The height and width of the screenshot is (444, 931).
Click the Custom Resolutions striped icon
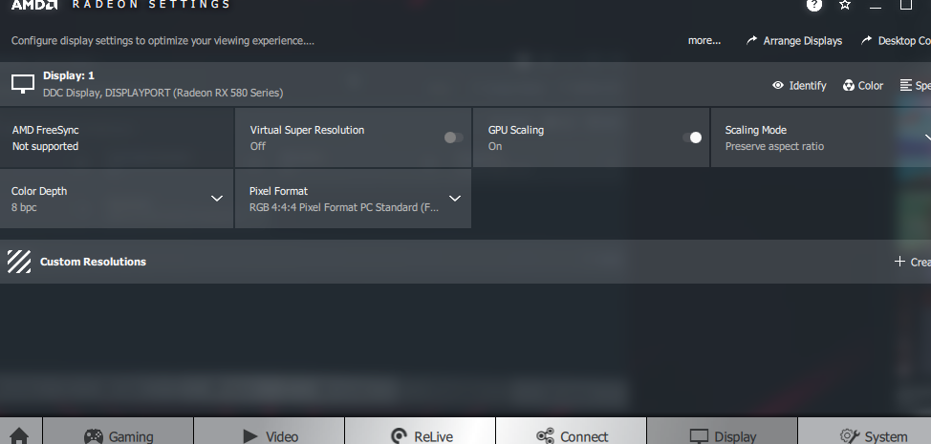tap(19, 262)
